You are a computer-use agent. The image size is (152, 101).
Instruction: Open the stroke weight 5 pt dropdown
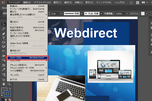click(x=61, y=14)
